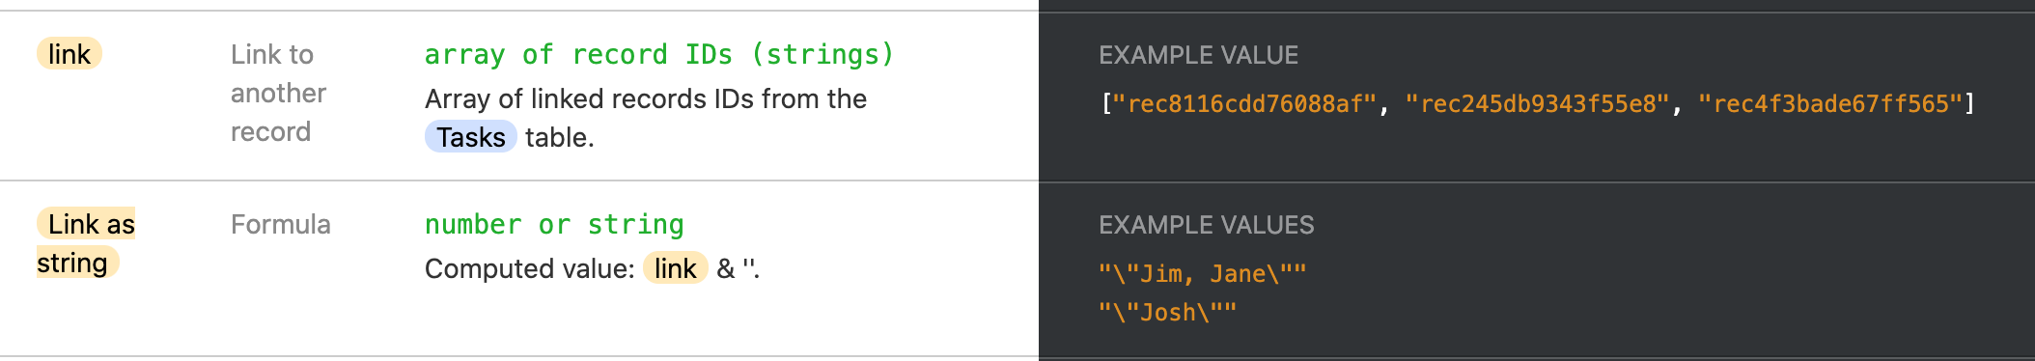This screenshot has height=361, width=2035.
Task: Click the 'EXAMPLE VALUE' heading
Action: [x=1198, y=55]
